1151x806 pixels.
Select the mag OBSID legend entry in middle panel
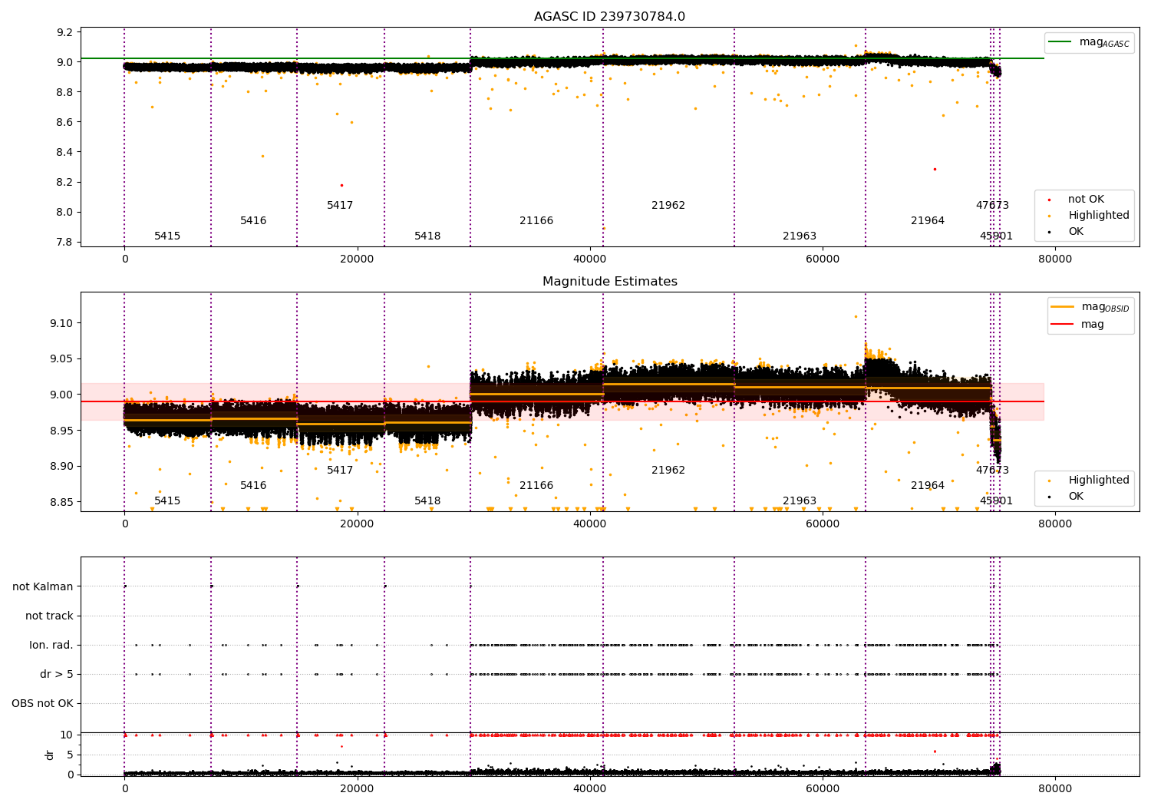tap(1090, 307)
